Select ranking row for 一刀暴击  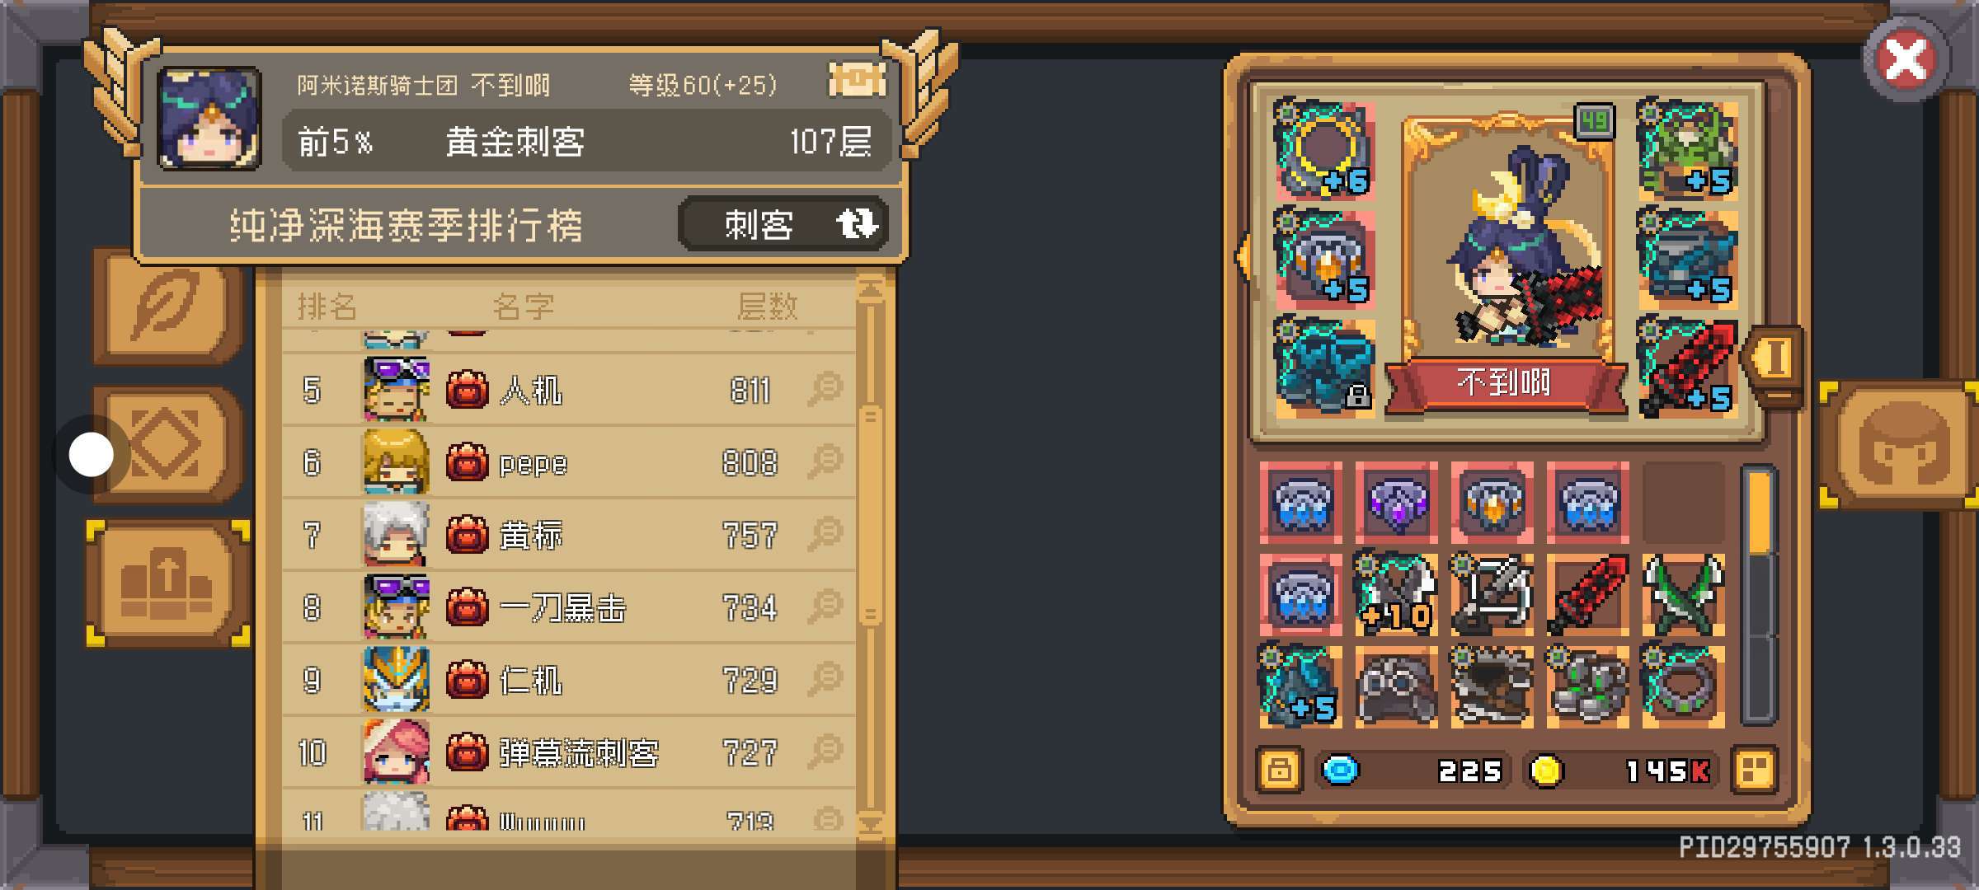[569, 607]
